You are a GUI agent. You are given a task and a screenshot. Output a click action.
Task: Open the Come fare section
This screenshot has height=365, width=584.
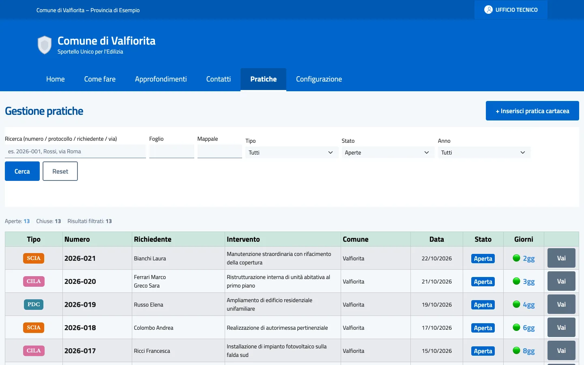click(100, 79)
